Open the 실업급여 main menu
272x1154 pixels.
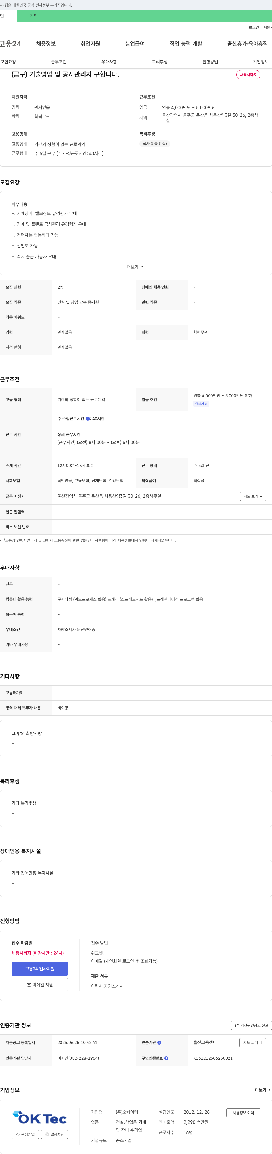(135, 44)
